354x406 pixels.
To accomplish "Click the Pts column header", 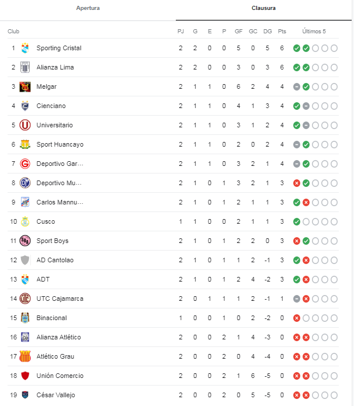I will 282,32.
